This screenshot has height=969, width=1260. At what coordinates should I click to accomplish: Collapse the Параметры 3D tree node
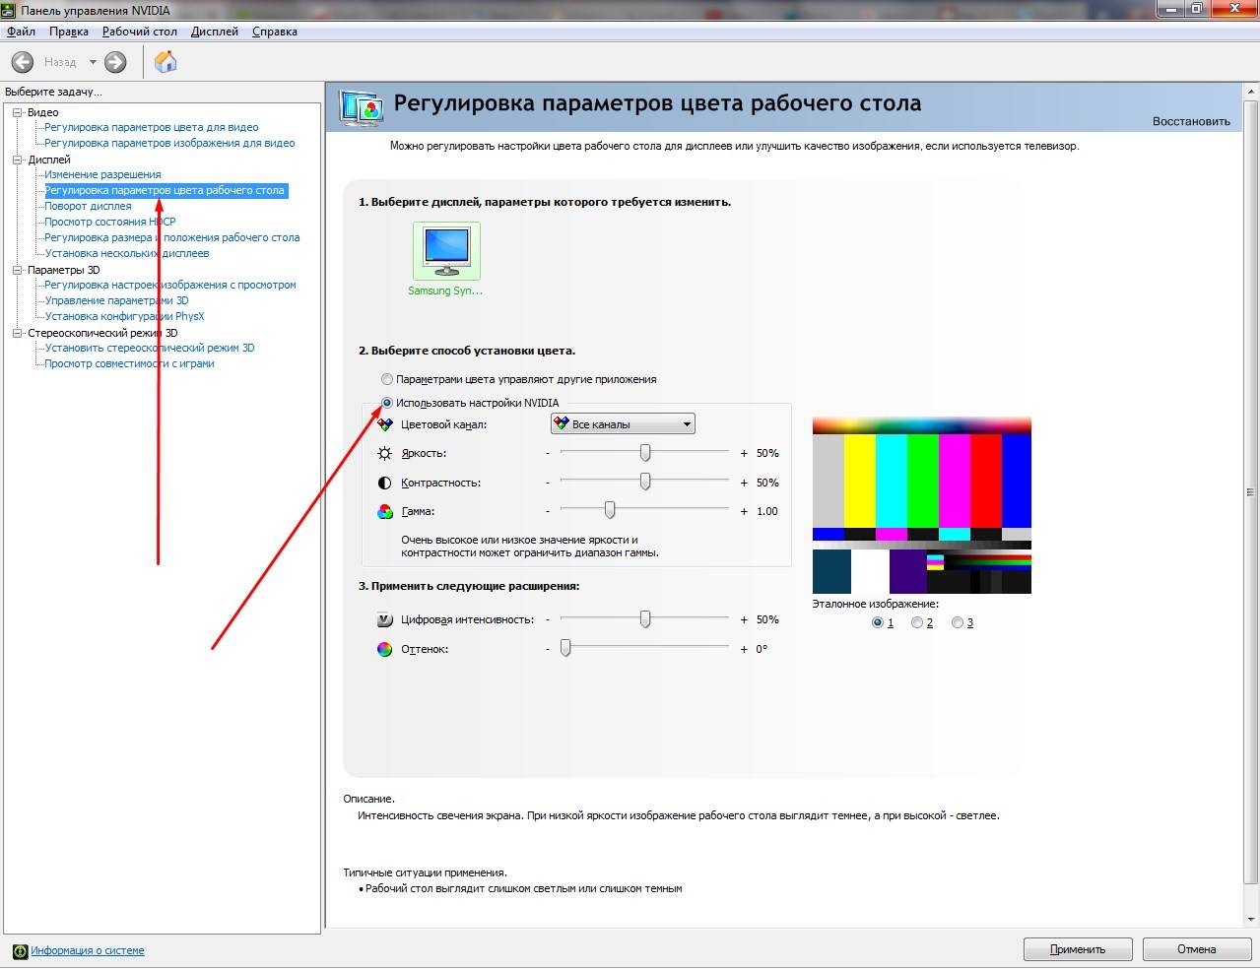(x=18, y=270)
